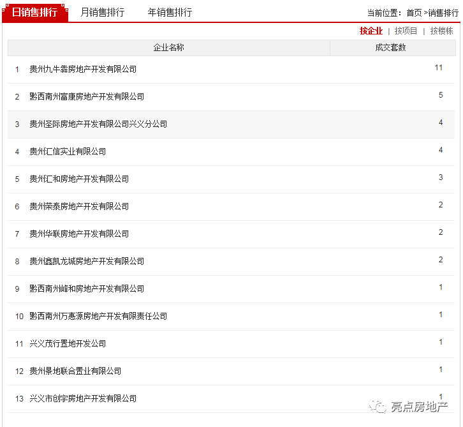Switch to 月销售排行 tab
Viewport: 463px width, 427px height.
(x=103, y=12)
